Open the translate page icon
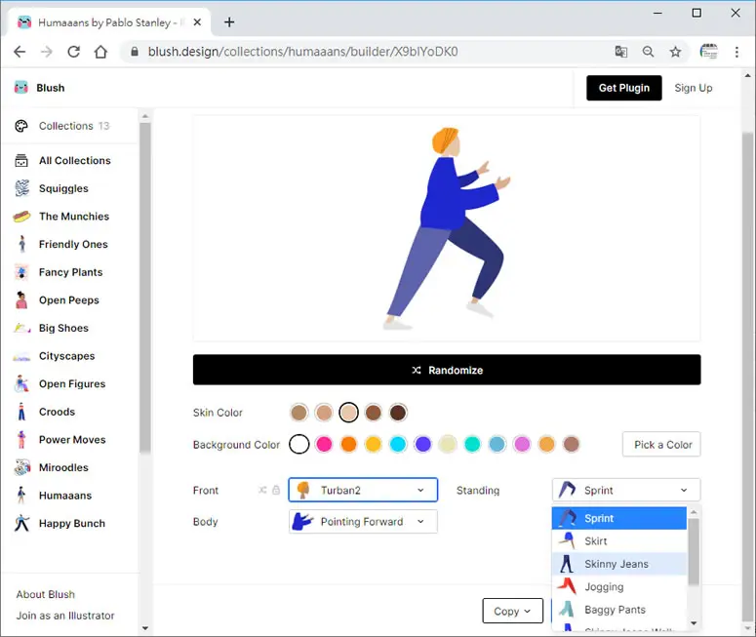Image resolution: width=756 pixels, height=637 pixels. pos(621,52)
